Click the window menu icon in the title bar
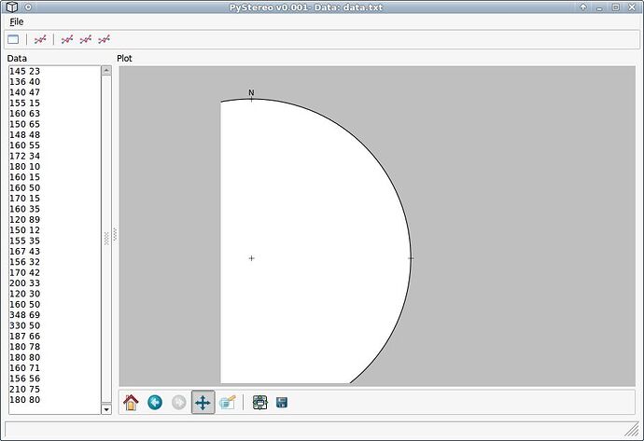The image size is (644, 441). [x=12, y=7]
